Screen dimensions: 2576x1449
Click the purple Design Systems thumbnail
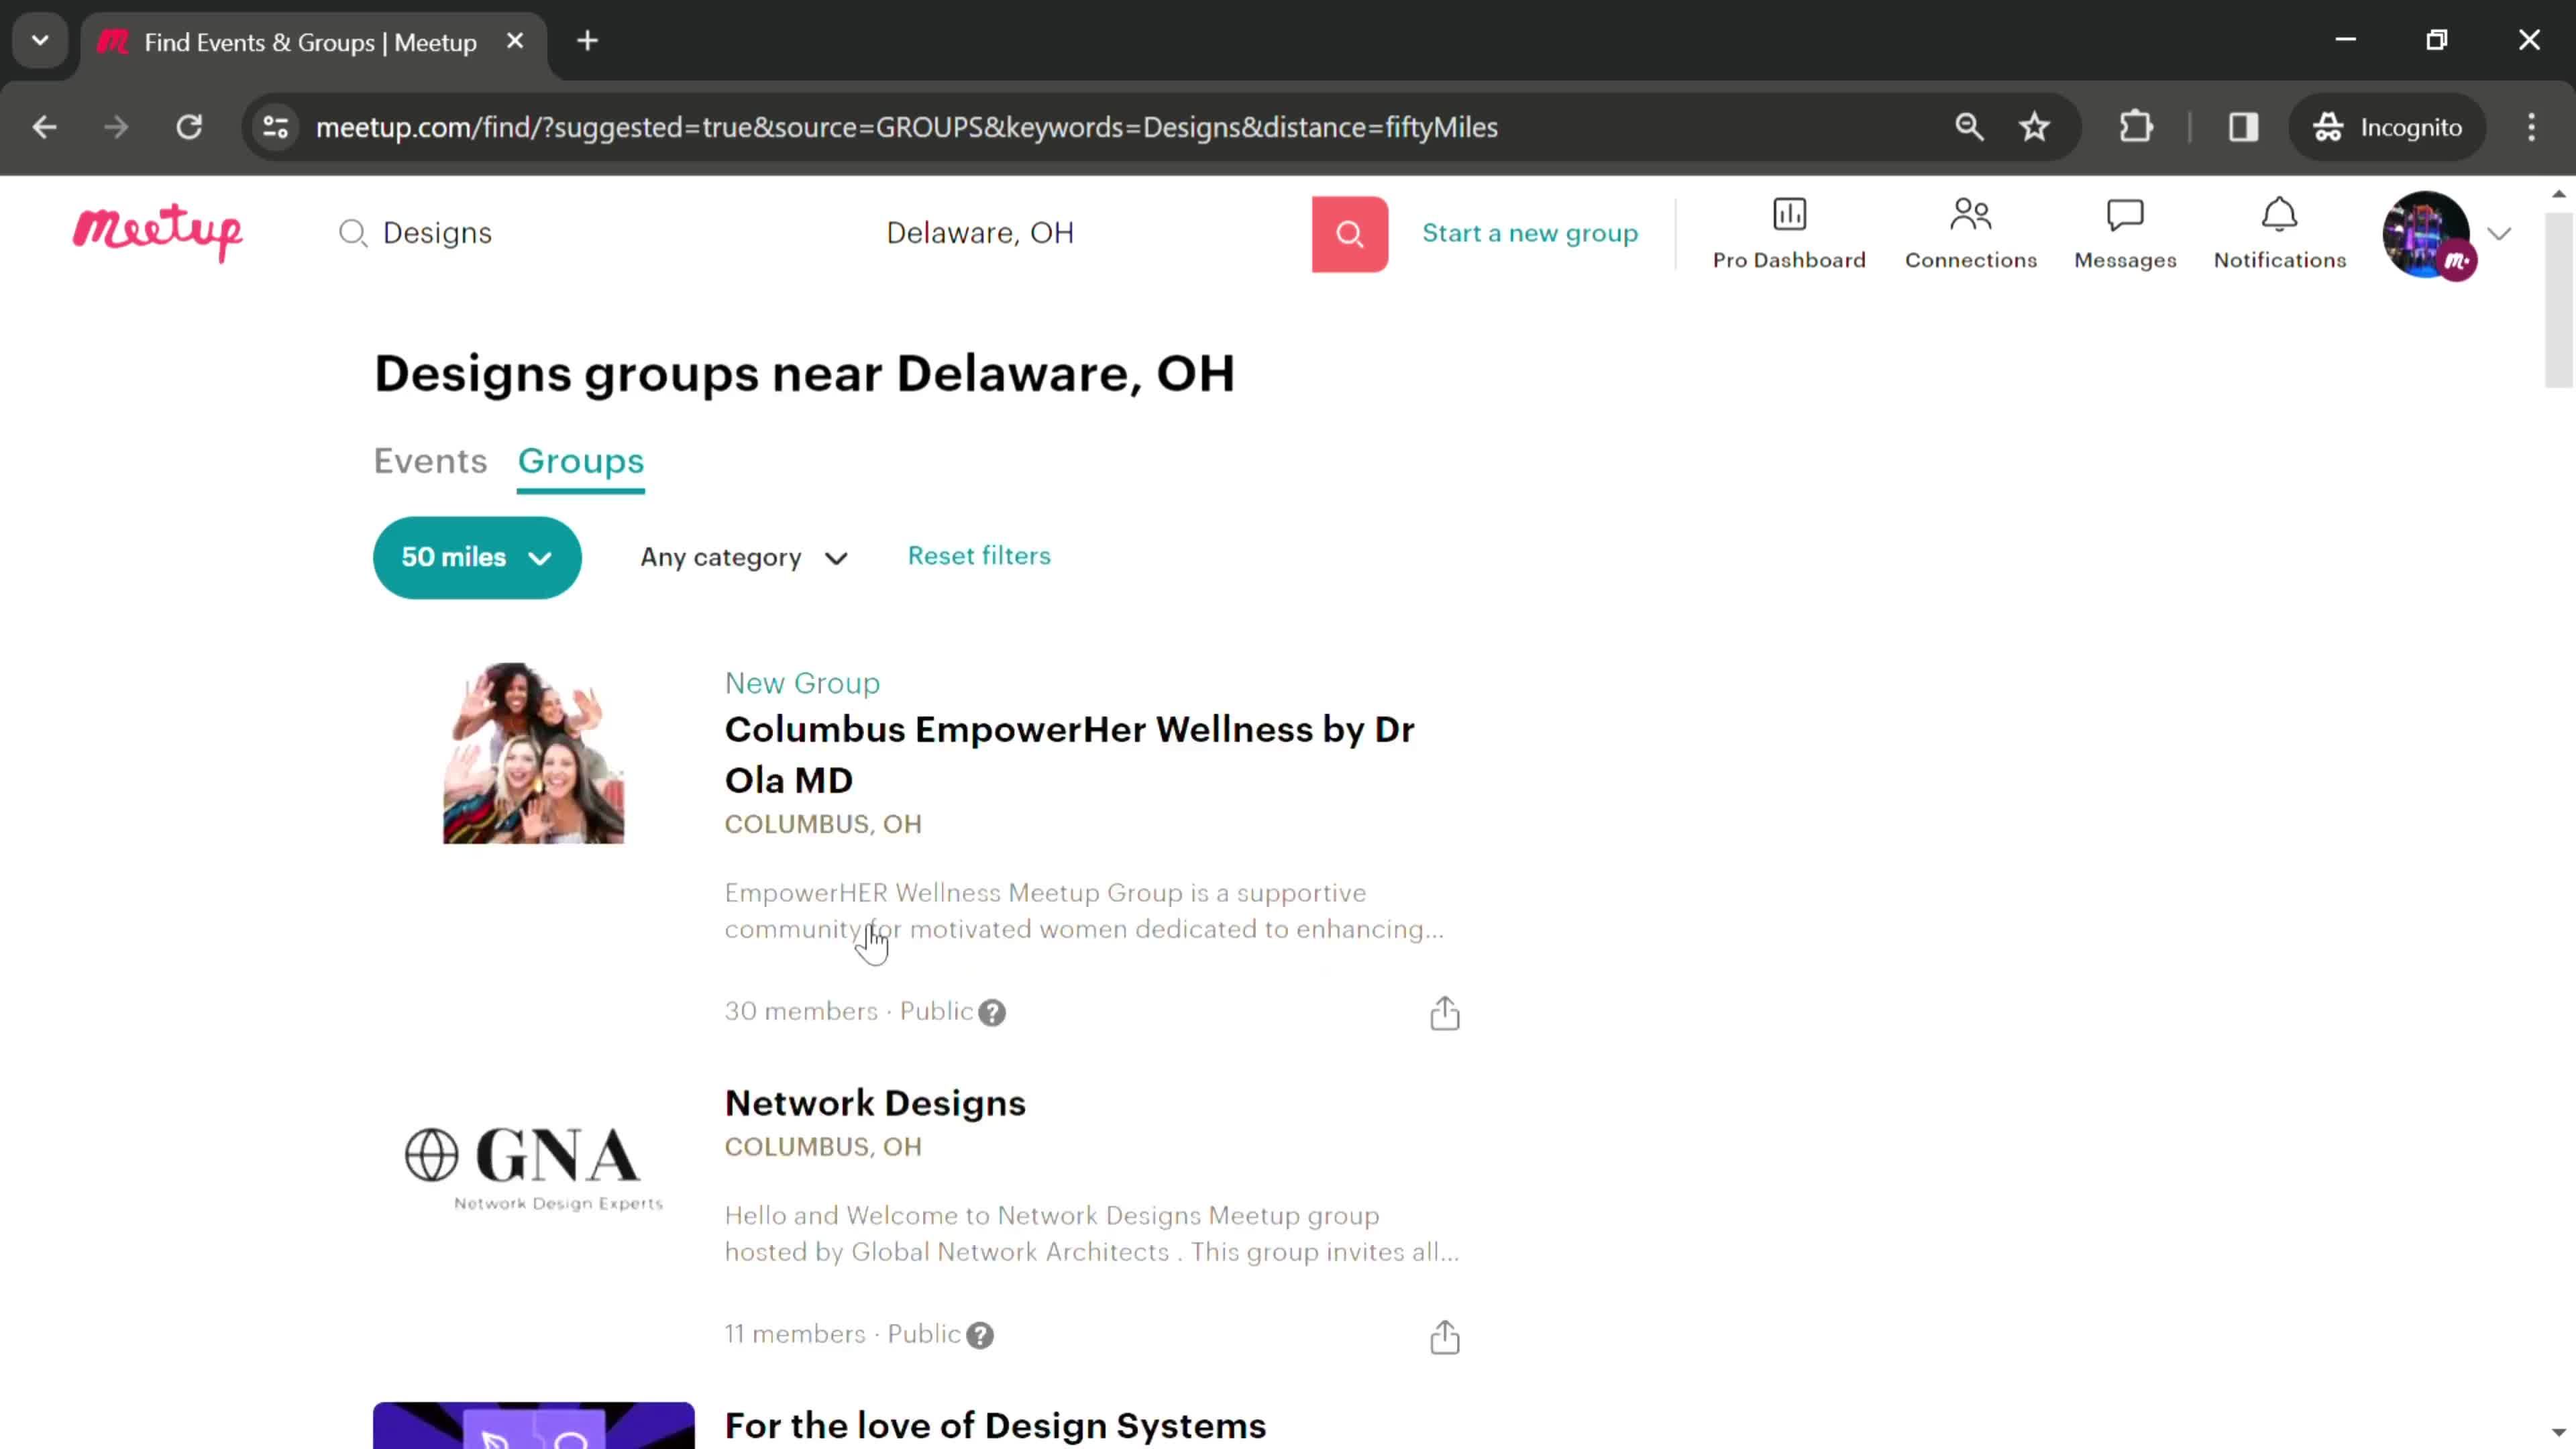[533, 1425]
